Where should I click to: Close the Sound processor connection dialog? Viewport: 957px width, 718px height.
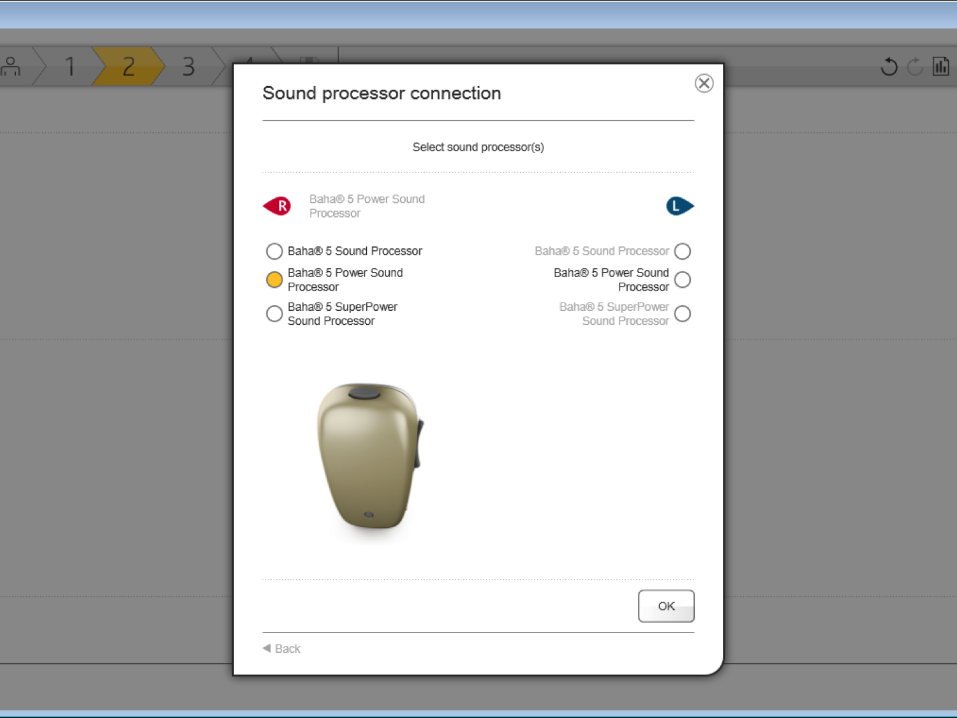[x=704, y=83]
